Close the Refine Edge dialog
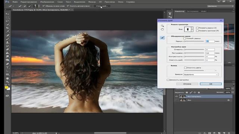 click(221, 20)
